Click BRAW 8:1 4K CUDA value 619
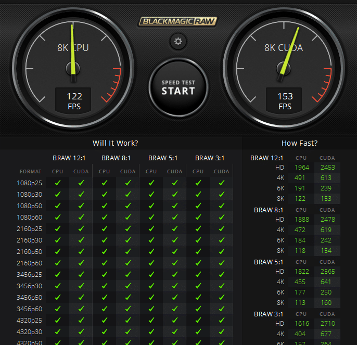This screenshot has height=345, width=357. point(326,230)
